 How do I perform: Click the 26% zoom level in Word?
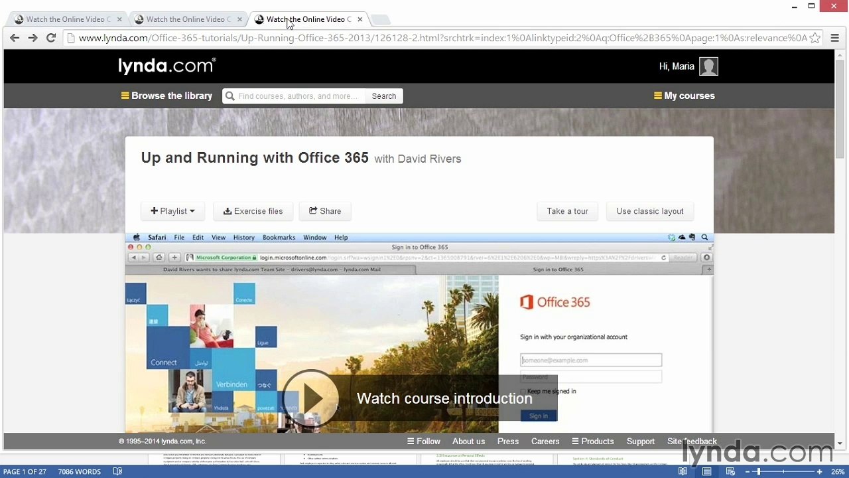pyautogui.click(x=837, y=472)
